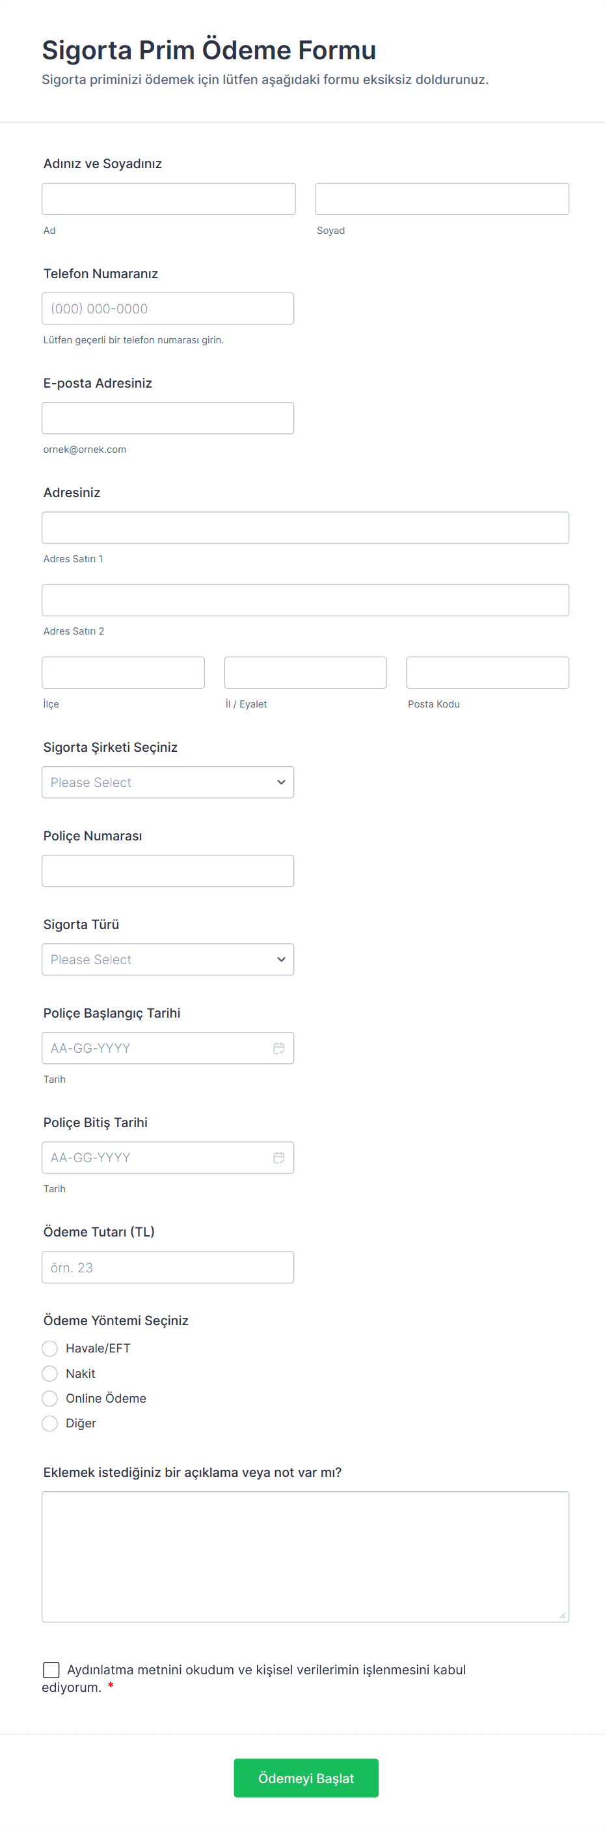This screenshot has height=1830, width=605.
Task: Tick the Aydınlatma metni consent checkbox
Action: coord(51,1670)
